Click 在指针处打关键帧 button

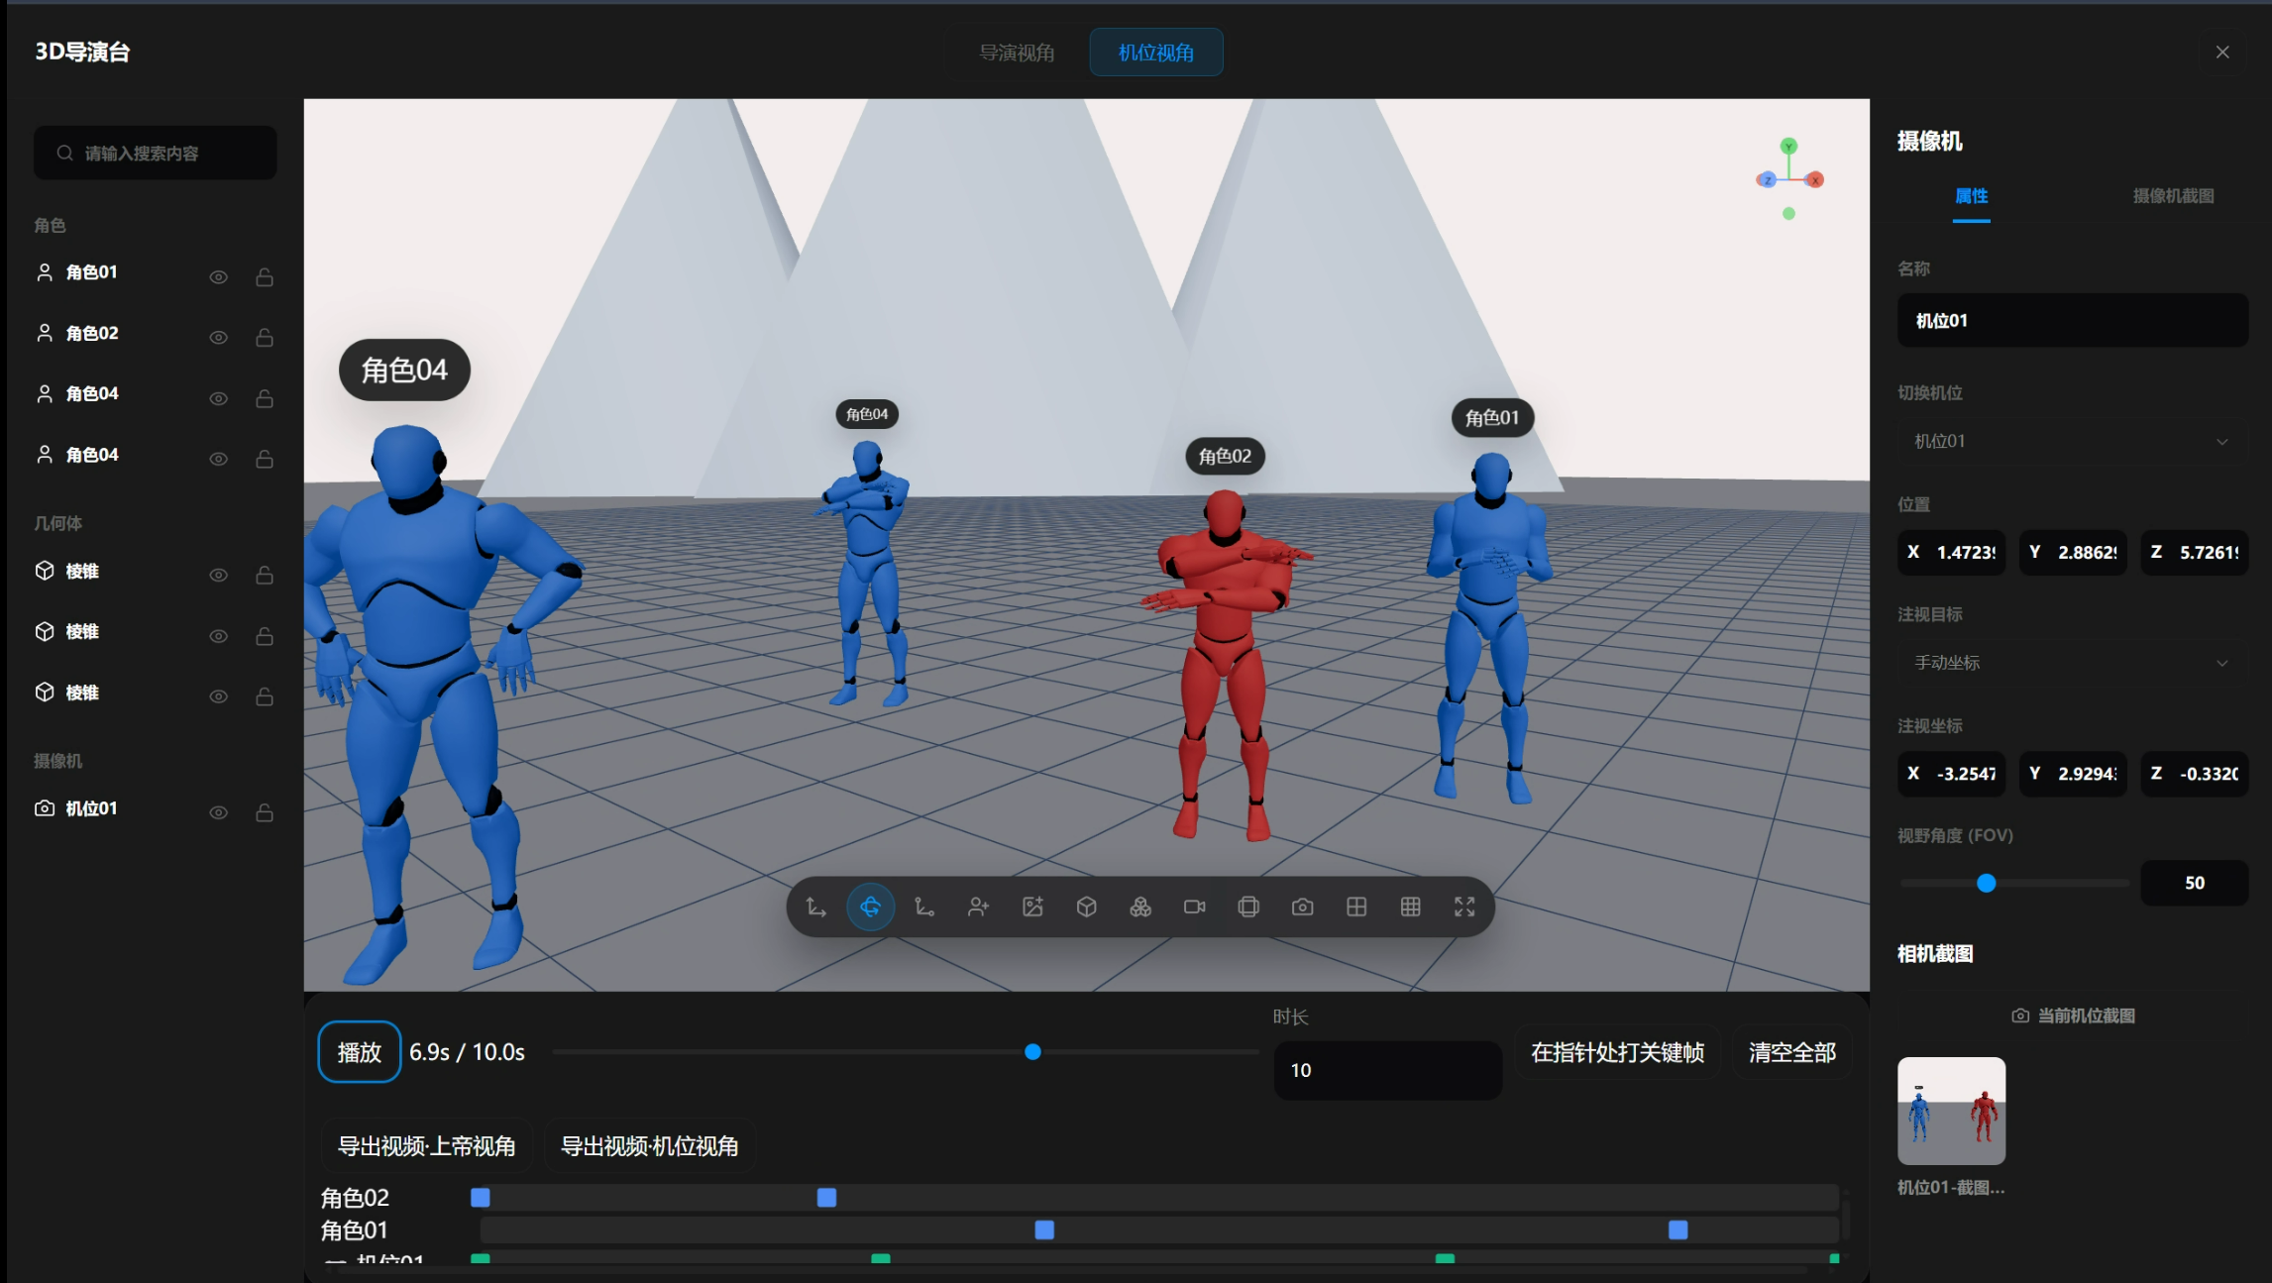(x=1617, y=1052)
